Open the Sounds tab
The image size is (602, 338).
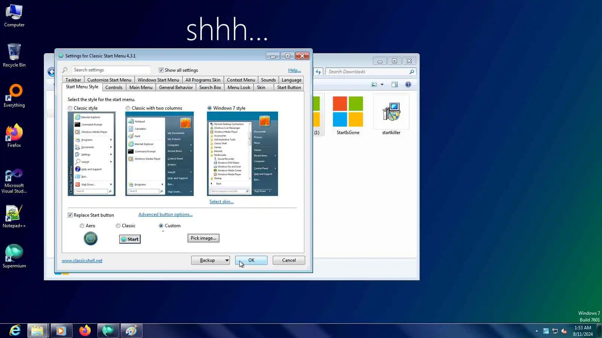click(x=268, y=80)
